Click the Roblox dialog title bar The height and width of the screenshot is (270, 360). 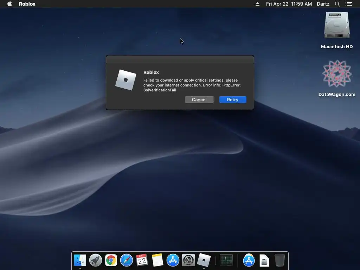(180, 59)
